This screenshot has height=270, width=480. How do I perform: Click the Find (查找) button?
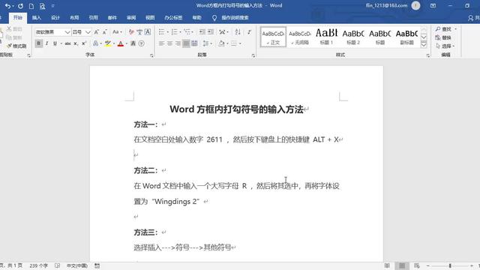(444, 29)
